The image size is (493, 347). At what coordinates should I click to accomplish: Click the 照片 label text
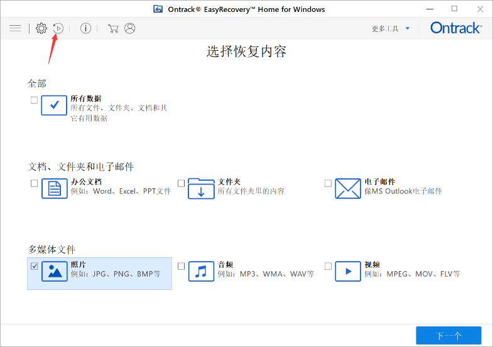(79, 265)
